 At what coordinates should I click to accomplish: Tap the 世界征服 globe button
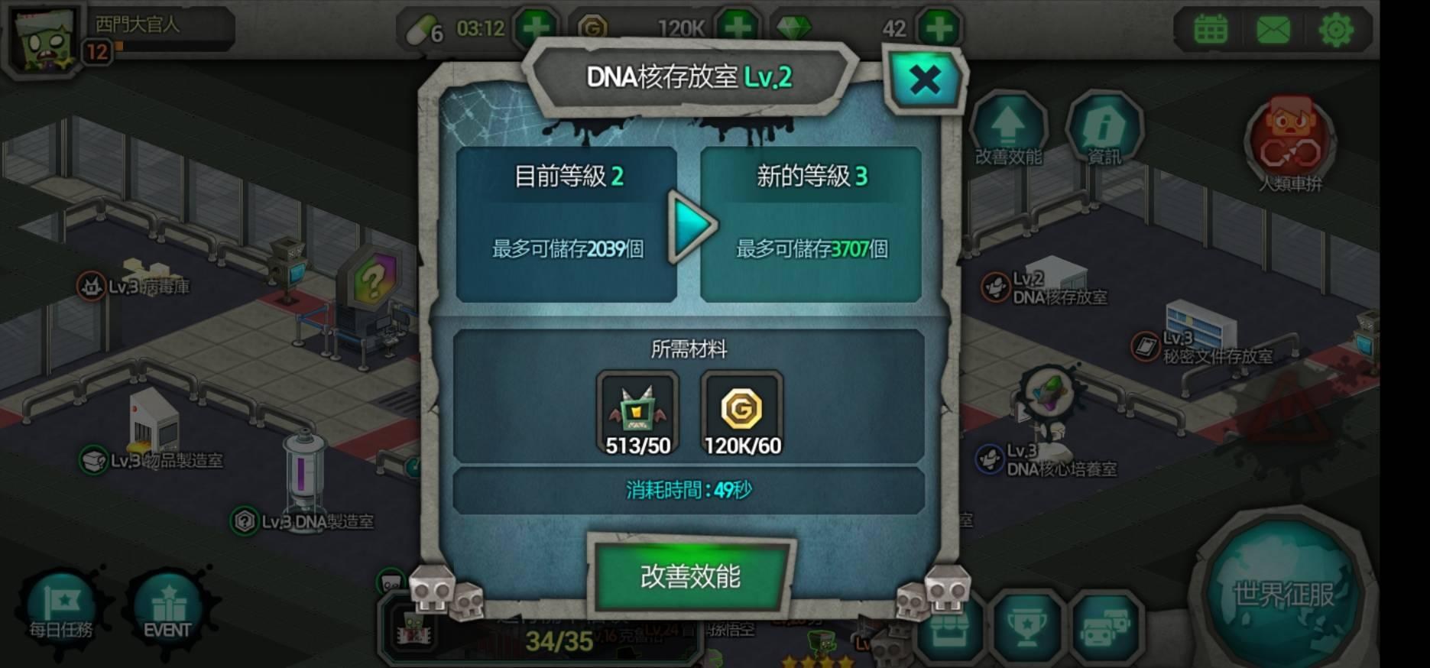pyautogui.click(x=1283, y=592)
